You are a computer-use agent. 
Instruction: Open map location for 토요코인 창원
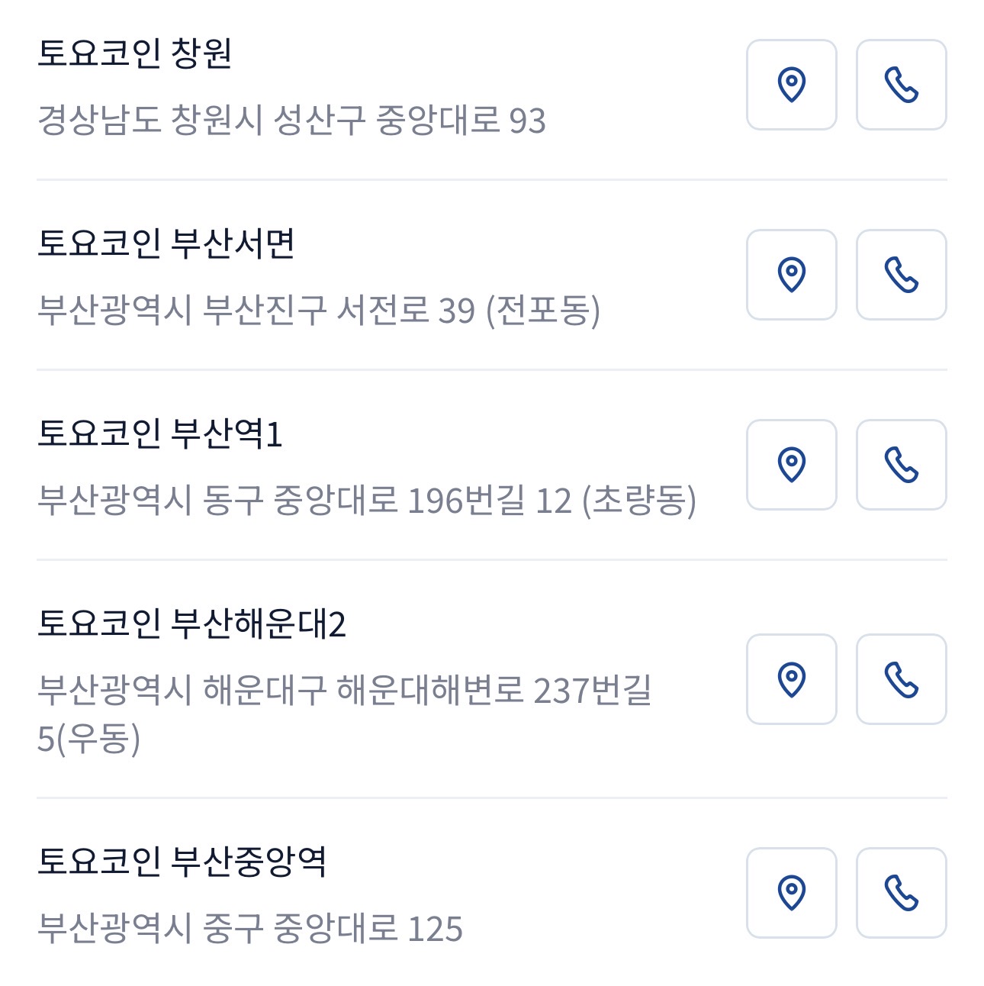[791, 85]
